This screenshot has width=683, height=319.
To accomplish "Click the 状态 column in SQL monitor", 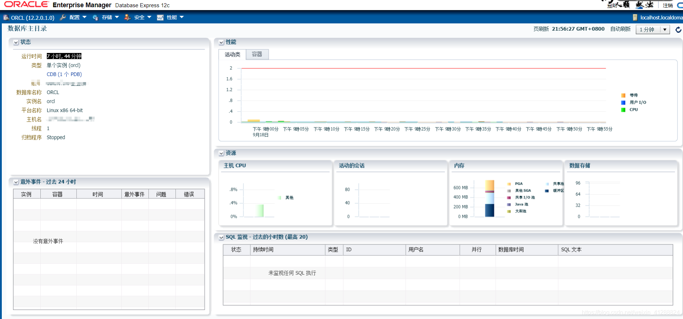I will 237,250.
